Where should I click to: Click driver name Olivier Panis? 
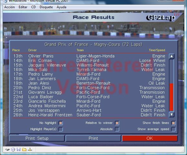click(41, 56)
